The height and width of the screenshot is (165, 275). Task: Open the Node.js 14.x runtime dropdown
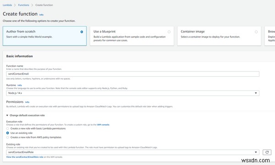pyautogui.click(x=132, y=93)
